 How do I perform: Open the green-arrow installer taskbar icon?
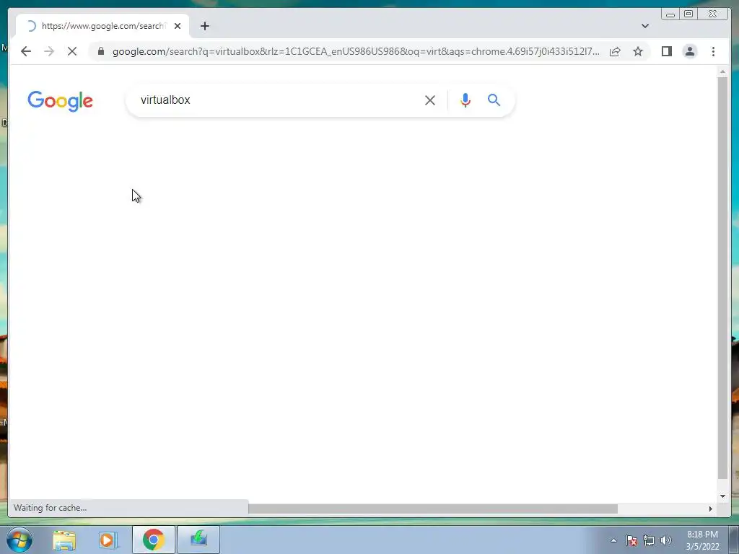pyautogui.click(x=198, y=540)
